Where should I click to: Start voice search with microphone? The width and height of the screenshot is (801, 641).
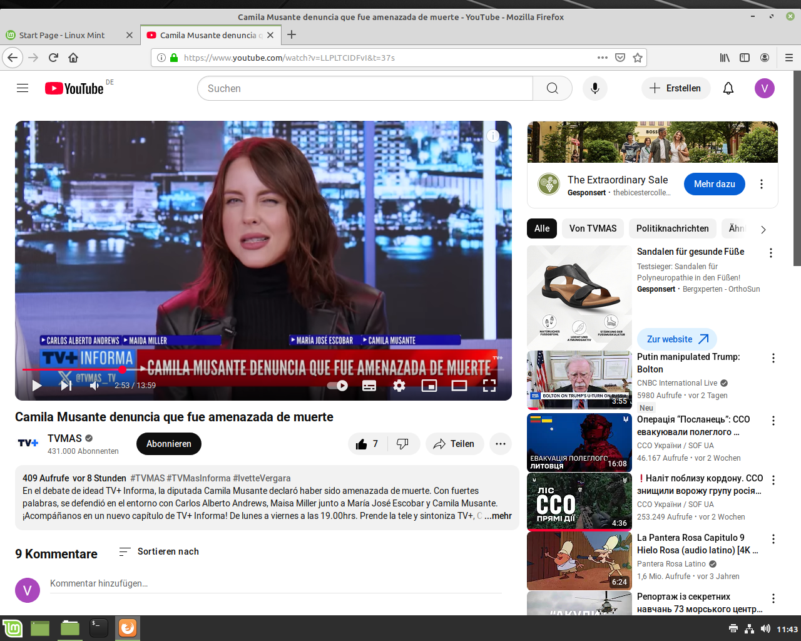coord(595,88)
